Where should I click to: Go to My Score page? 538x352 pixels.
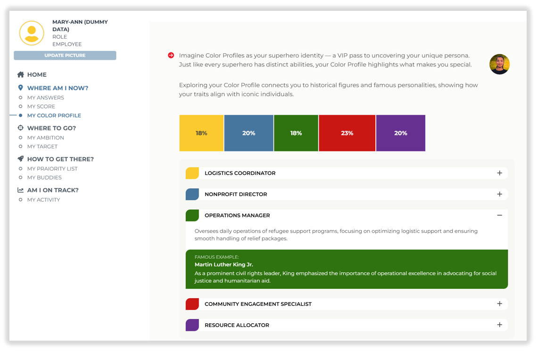tap(41, 106)
